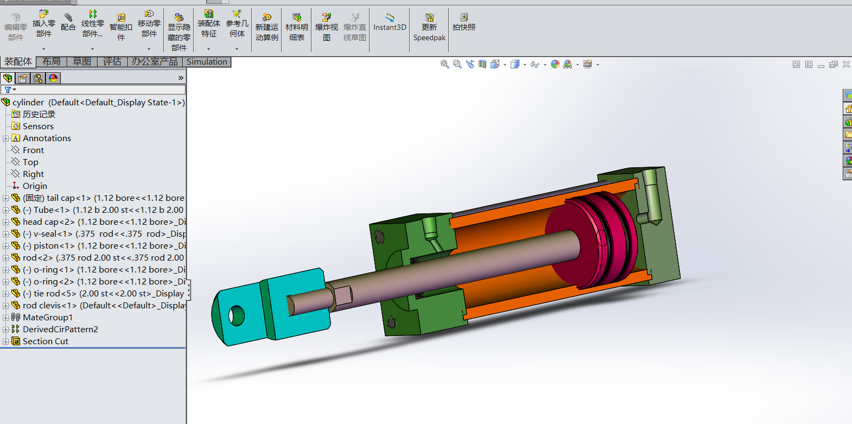Image resolution: width=852 pixels, height=424 pixels.
Task: Click the 更新 Speedpak button
Action: click(429, 27)
